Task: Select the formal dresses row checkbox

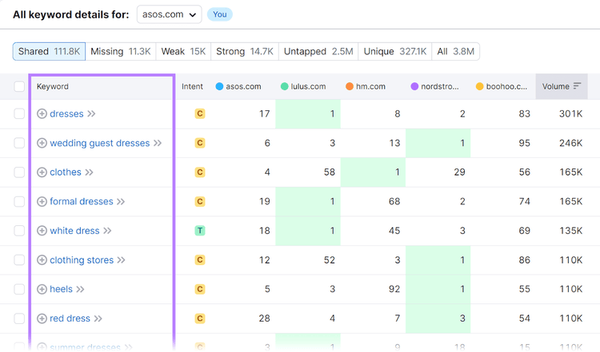Action: pos(19,202)
